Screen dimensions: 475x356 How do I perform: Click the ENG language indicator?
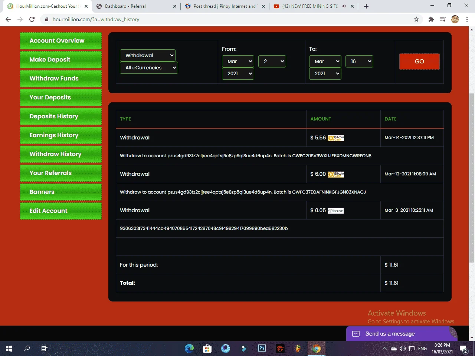422,349
